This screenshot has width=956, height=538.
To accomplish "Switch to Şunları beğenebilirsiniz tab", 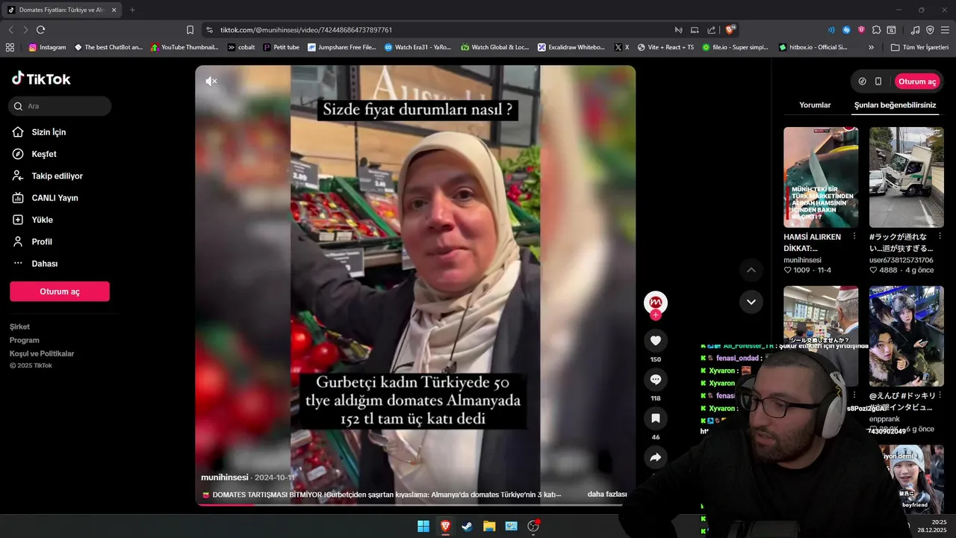I will (895, 105).
